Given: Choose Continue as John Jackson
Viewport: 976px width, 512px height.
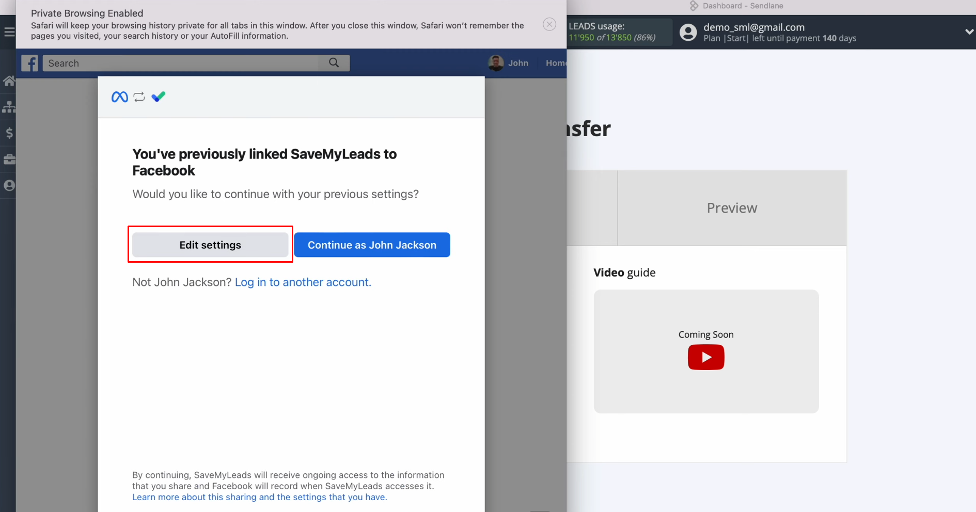Looking at the screenshot, I should tap(372, 245).
